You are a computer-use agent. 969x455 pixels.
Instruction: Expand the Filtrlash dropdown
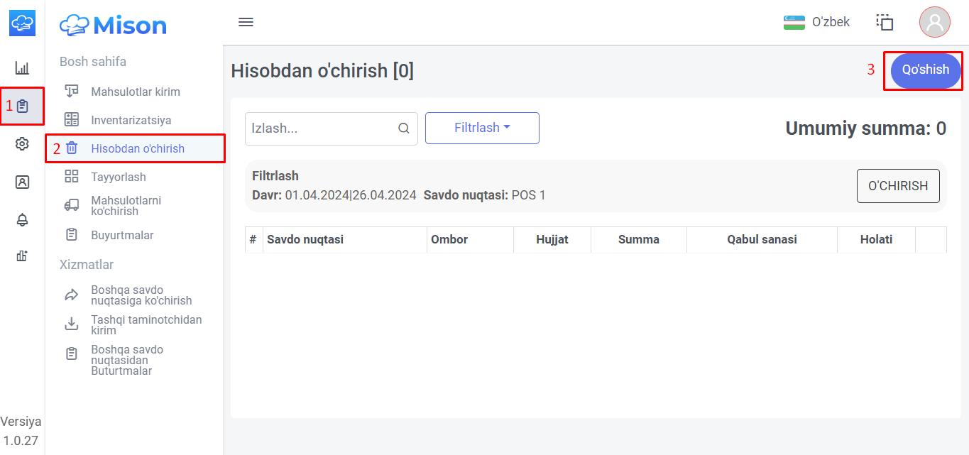(x=482, y=128)
